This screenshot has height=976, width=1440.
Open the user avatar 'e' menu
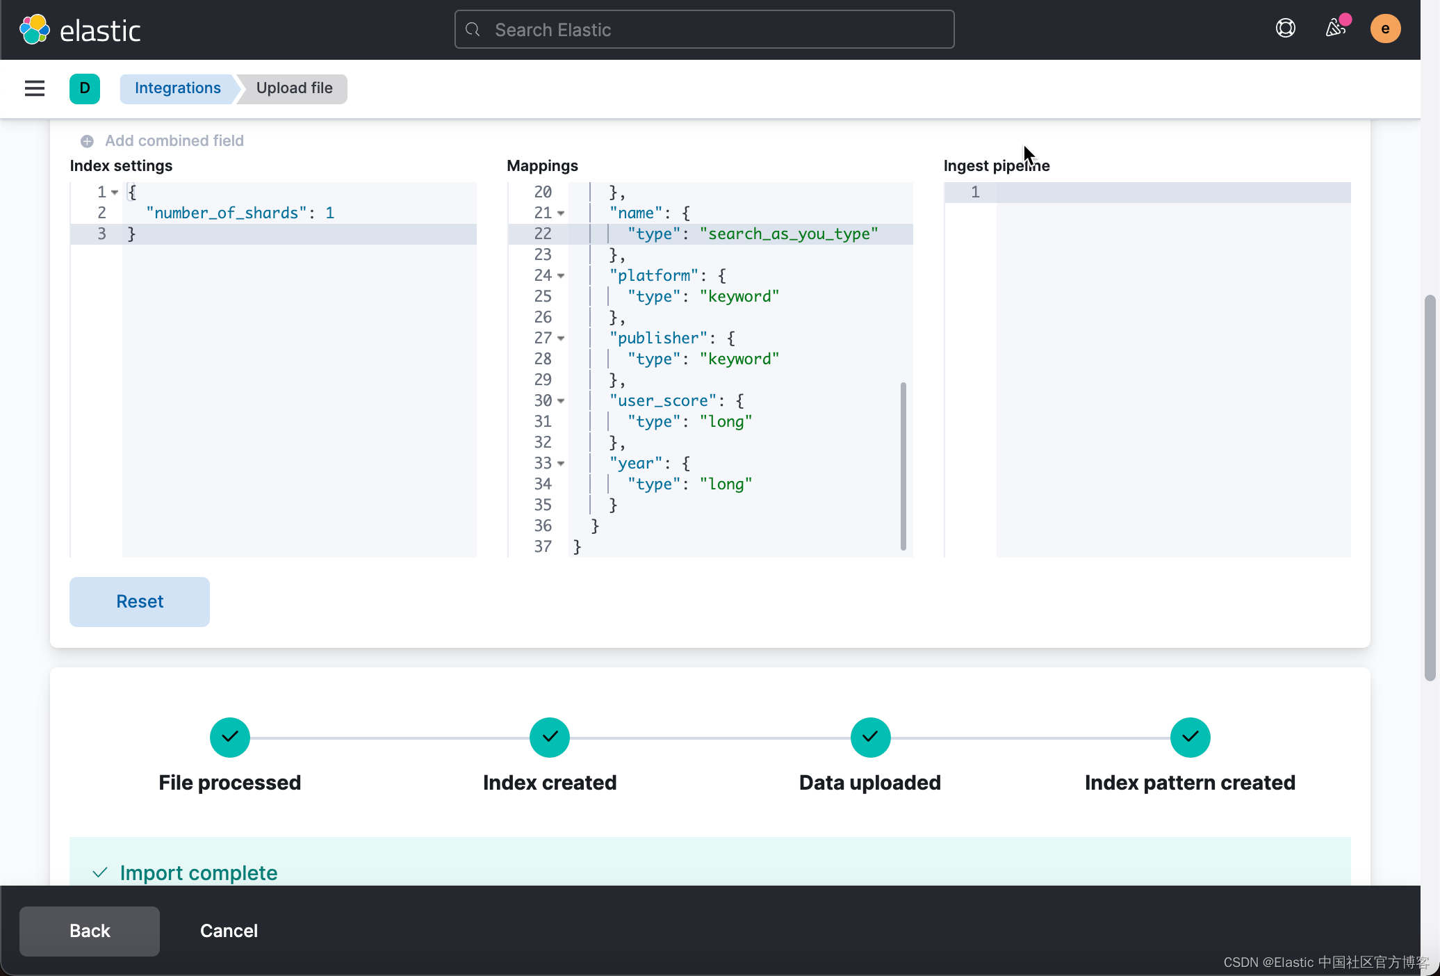point(1384,29)
